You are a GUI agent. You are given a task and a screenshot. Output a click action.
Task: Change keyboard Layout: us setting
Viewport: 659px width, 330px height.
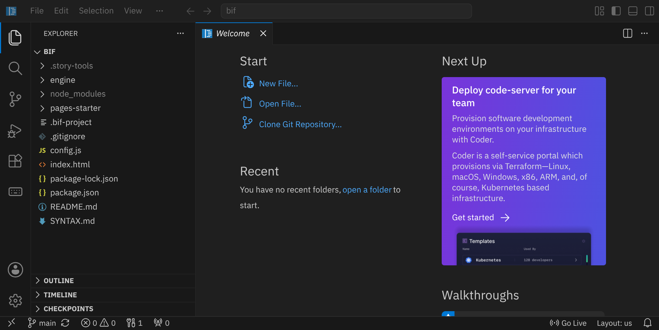615,323
